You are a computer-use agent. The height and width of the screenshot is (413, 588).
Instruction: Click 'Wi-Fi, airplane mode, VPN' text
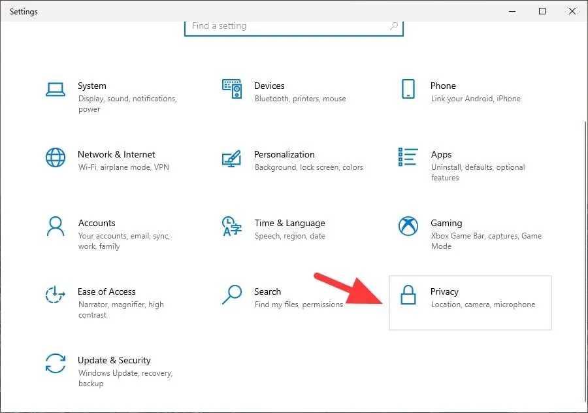[123, 167]
